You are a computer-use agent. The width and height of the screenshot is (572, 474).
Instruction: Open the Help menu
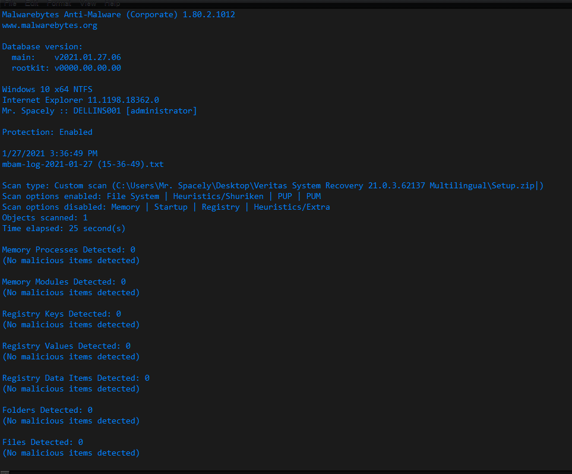[x=112, y=4]
